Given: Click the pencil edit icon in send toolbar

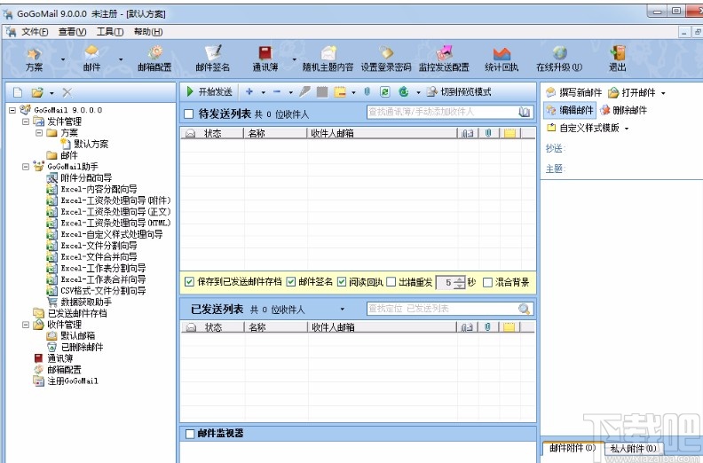Looking at the screenshot, I should (304, 91).
